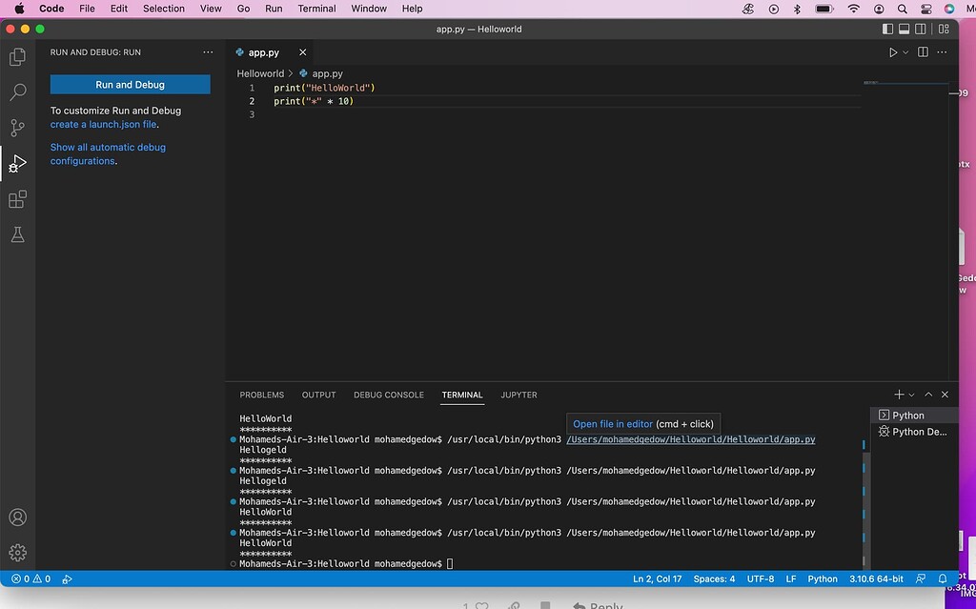Open the Manage gear icon
Image resolution: width=976 pixels, height=609 pixels.
click(17, 552)
